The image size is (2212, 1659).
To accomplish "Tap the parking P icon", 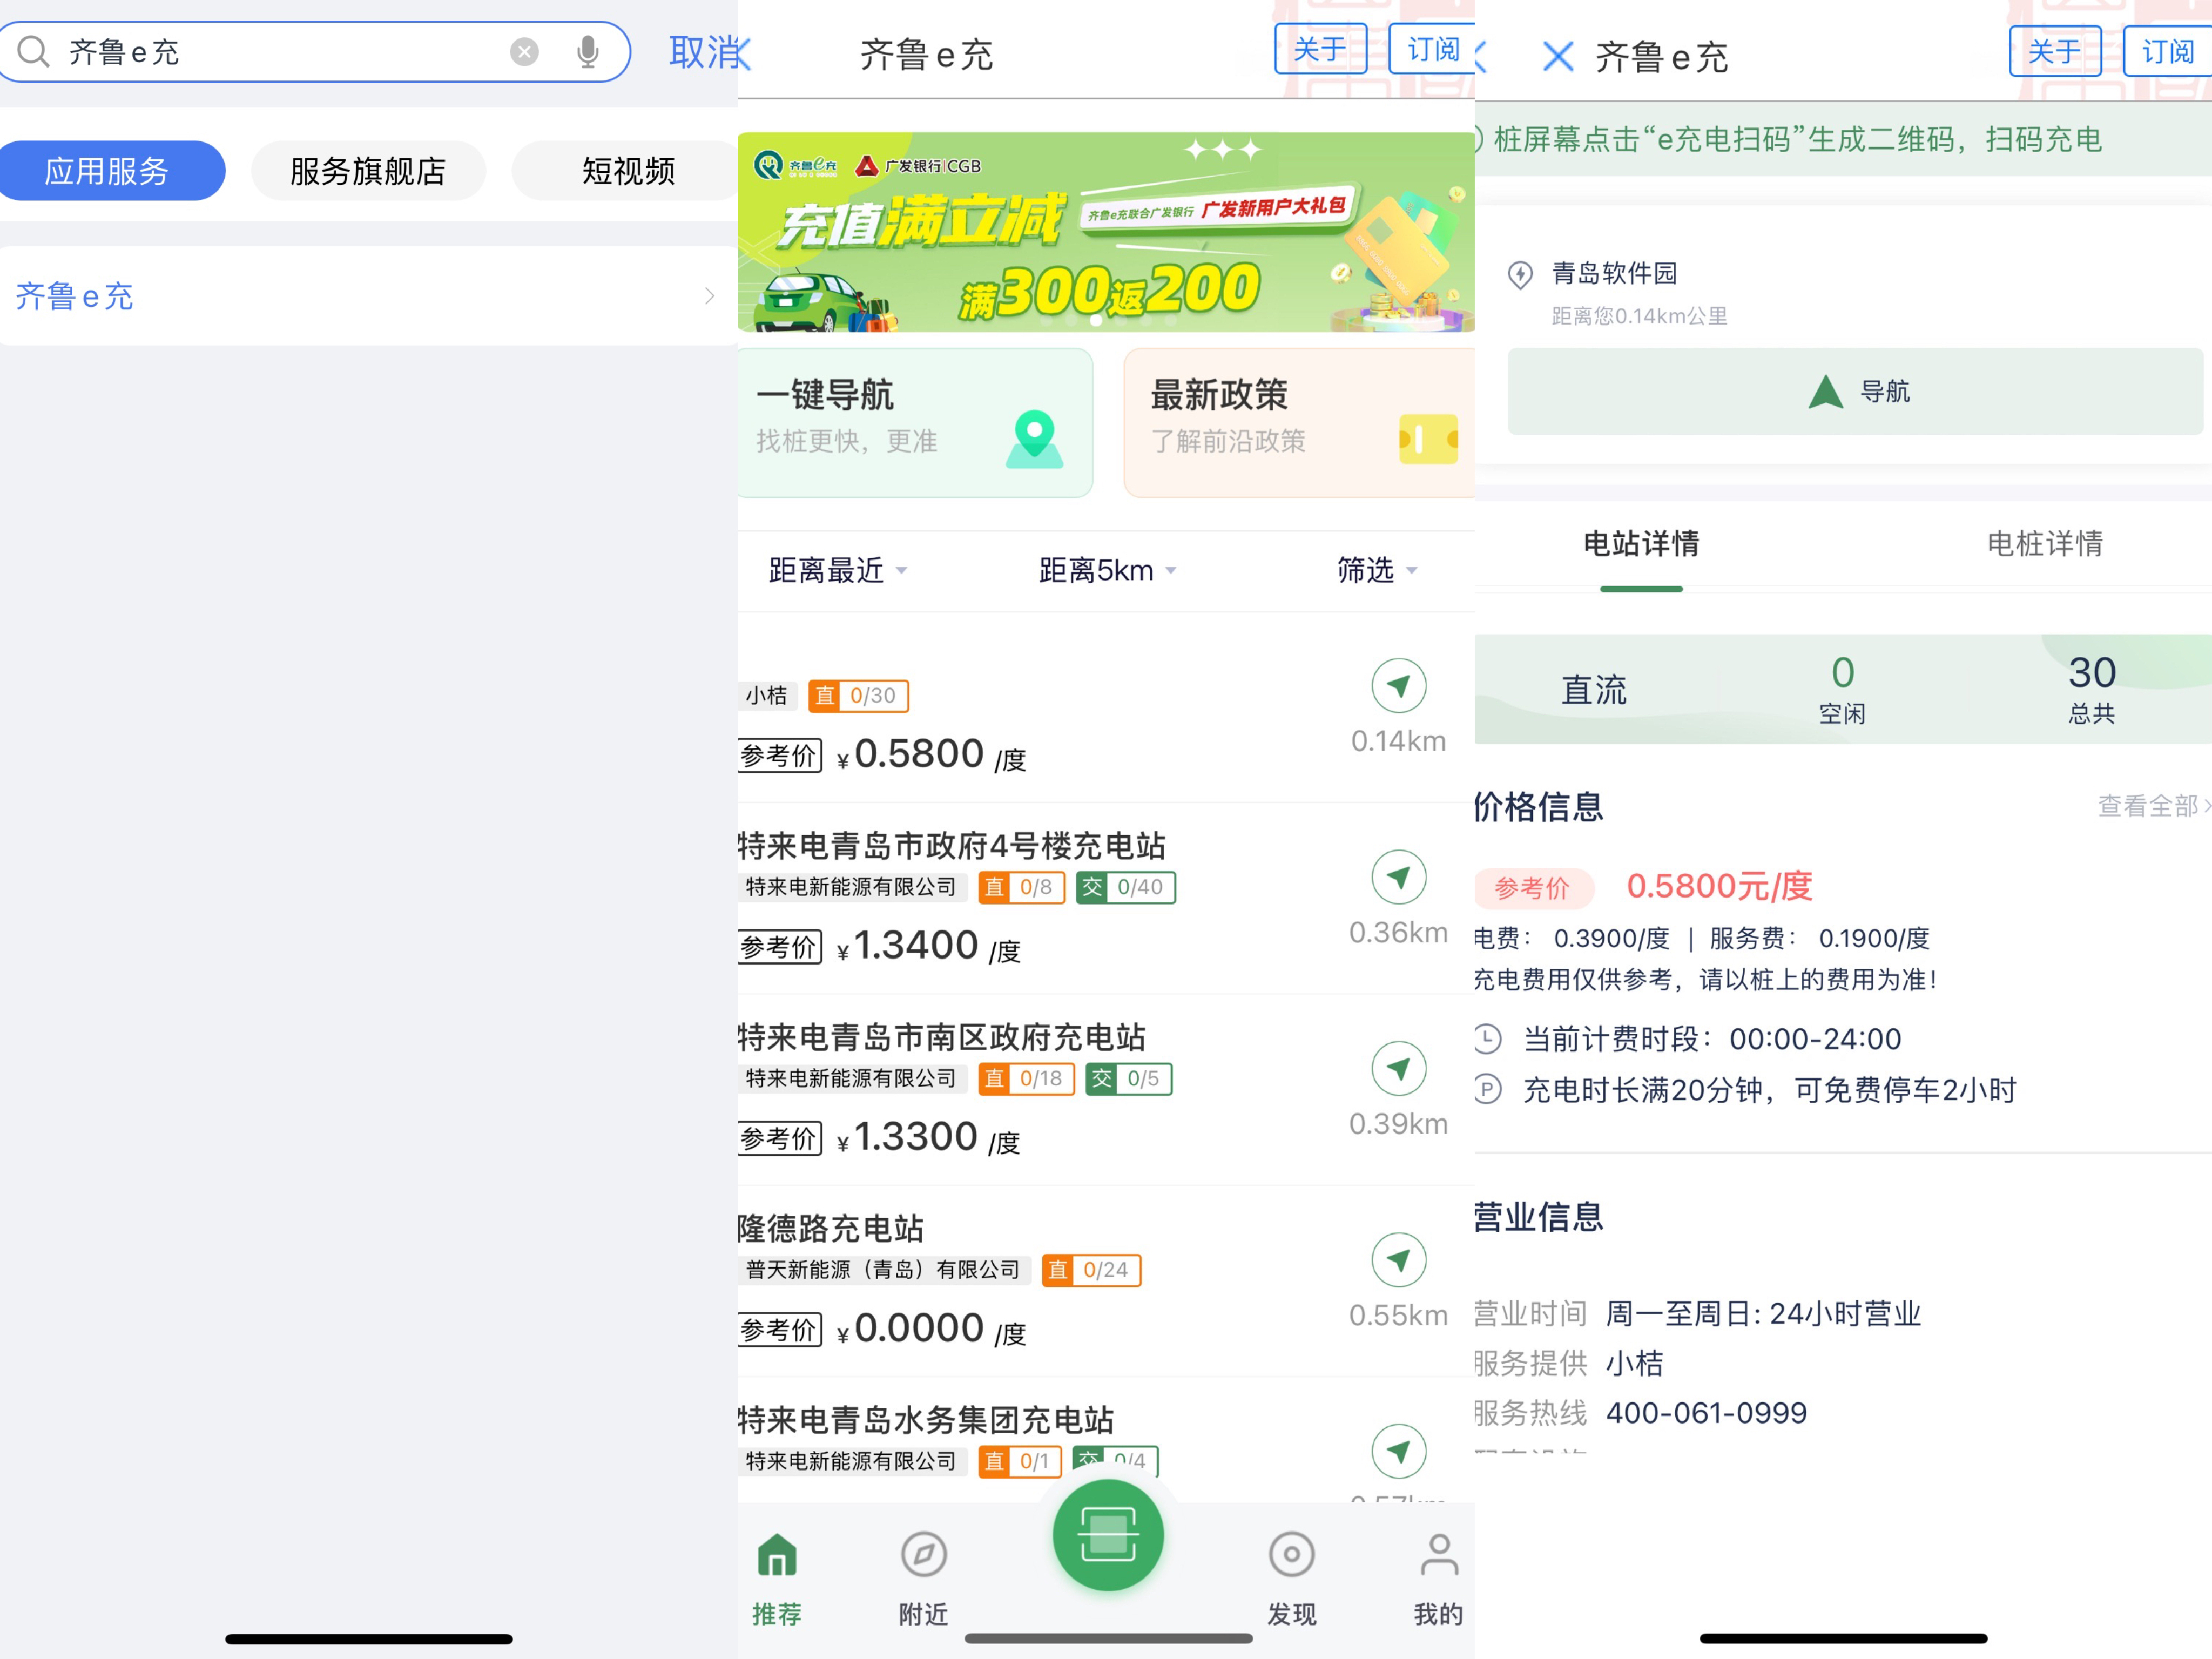I will click(1488, 1089).
